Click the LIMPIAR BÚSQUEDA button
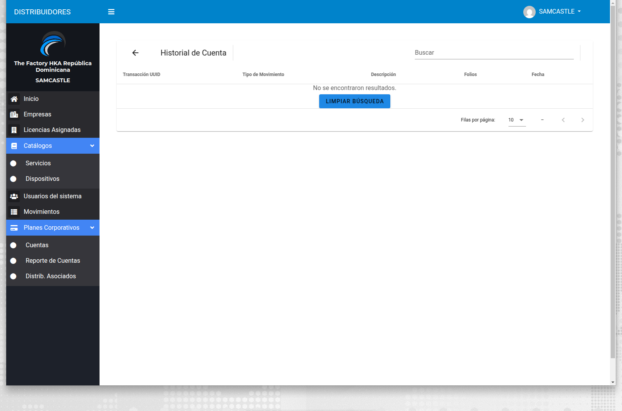Screen dimensions: 622x411 click(355, 101)
